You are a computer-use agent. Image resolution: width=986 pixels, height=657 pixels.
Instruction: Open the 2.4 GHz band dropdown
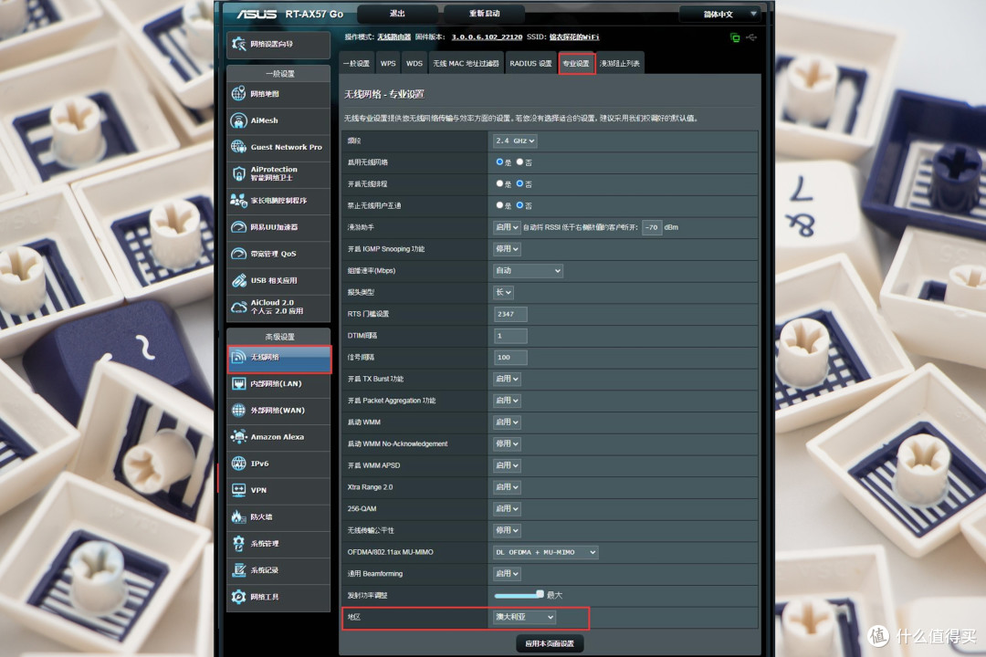515,141
